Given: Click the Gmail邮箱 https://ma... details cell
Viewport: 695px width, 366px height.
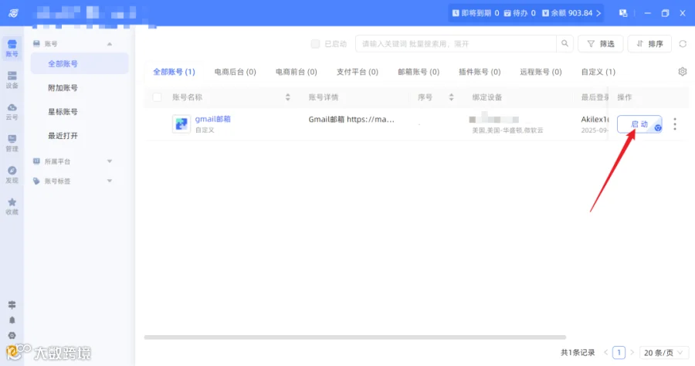Looking at the screenshot, I should [x=351, y=119].
